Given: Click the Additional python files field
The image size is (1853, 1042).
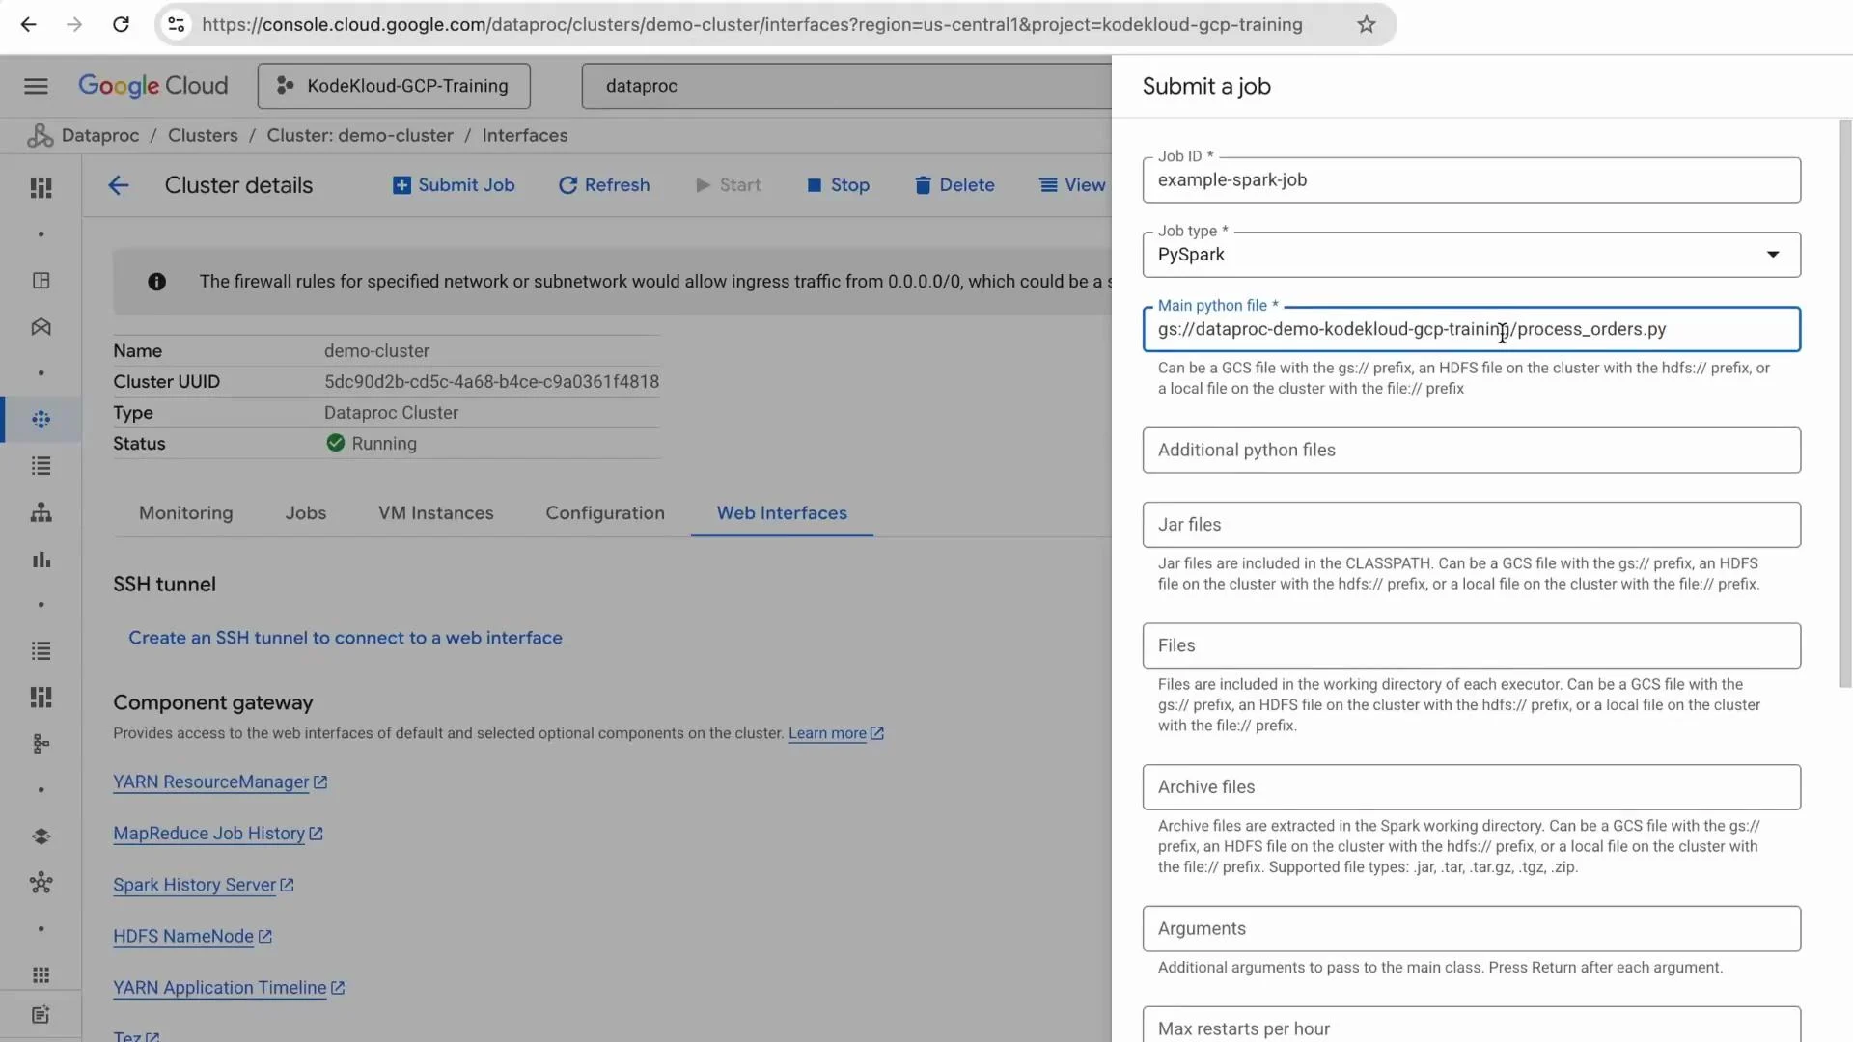Looking at the screenshot, I should coord(1471,451).
